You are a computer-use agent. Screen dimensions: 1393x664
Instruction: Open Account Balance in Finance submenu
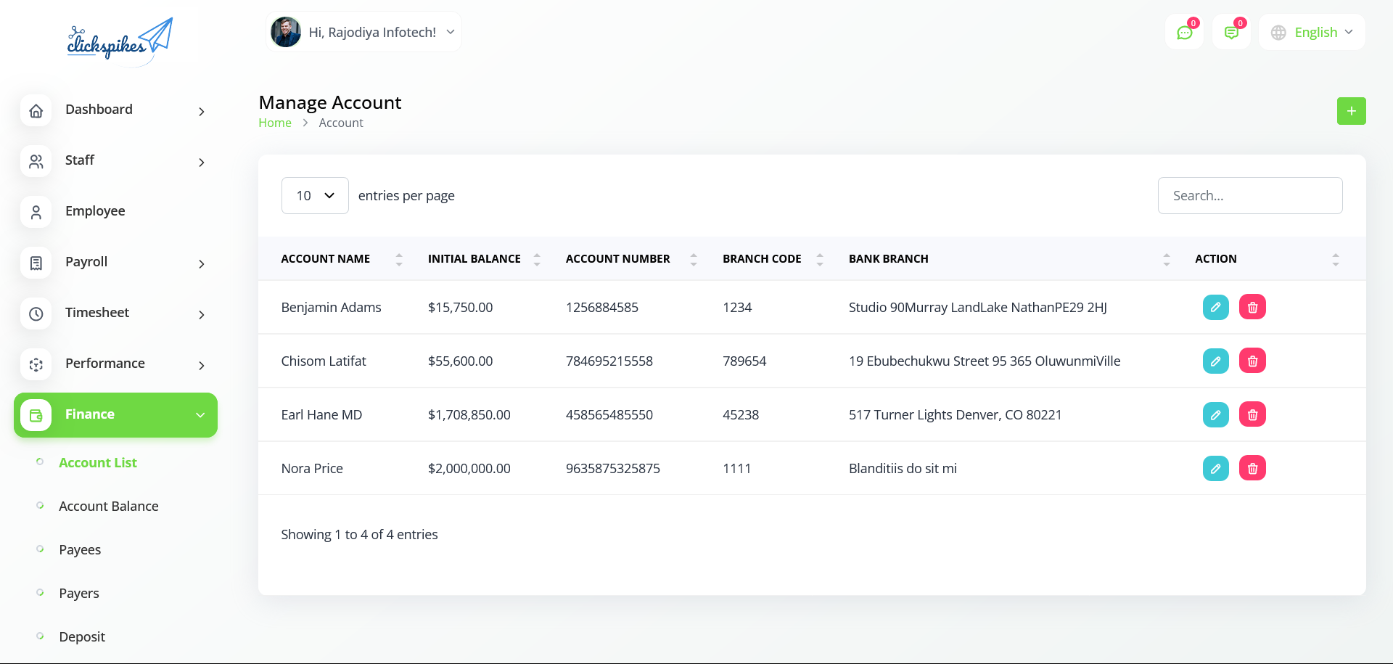coord(109,507)
